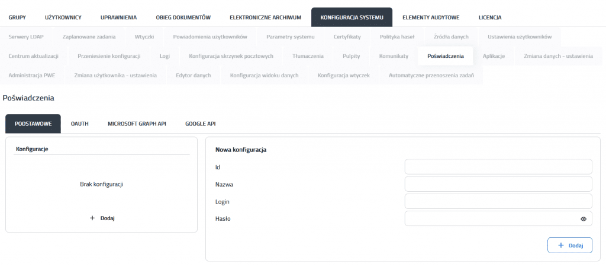Open Źródła danych section

coord(451,37)
